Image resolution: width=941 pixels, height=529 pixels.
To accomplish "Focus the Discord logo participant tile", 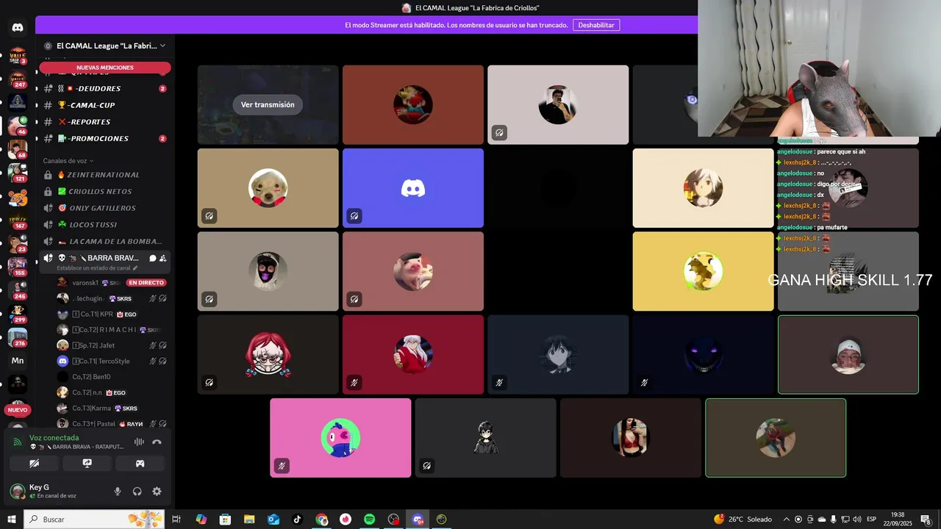I will pos(413,188).
